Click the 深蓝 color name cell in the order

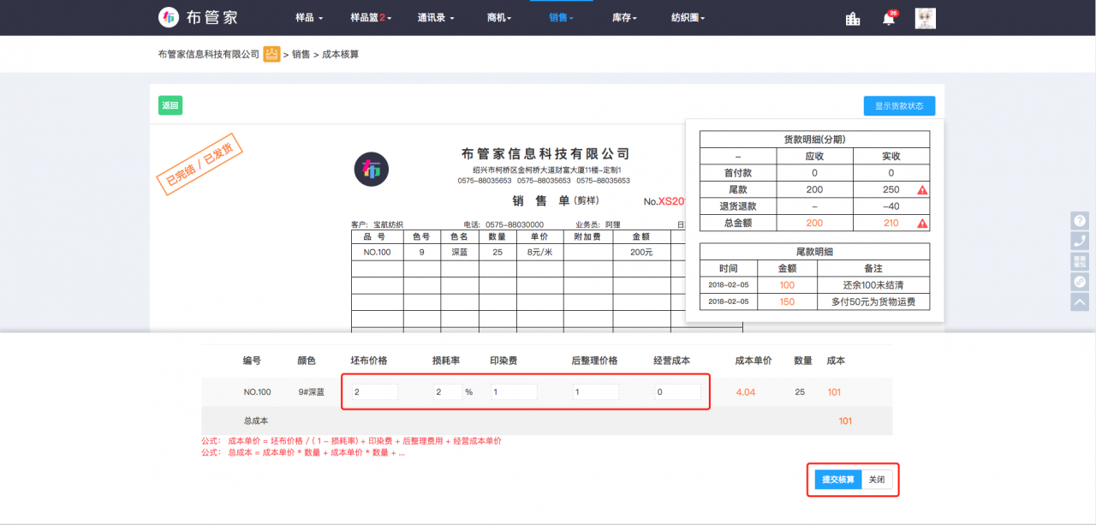tap(460, 252)
